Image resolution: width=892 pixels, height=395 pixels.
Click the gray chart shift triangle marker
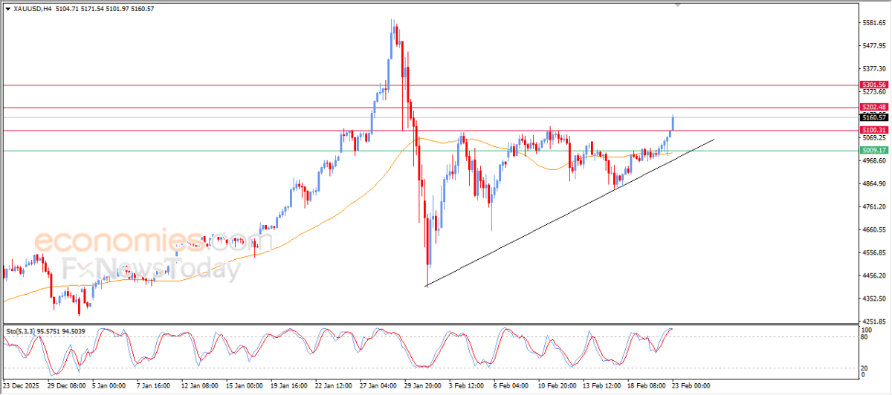click(677, 4)
